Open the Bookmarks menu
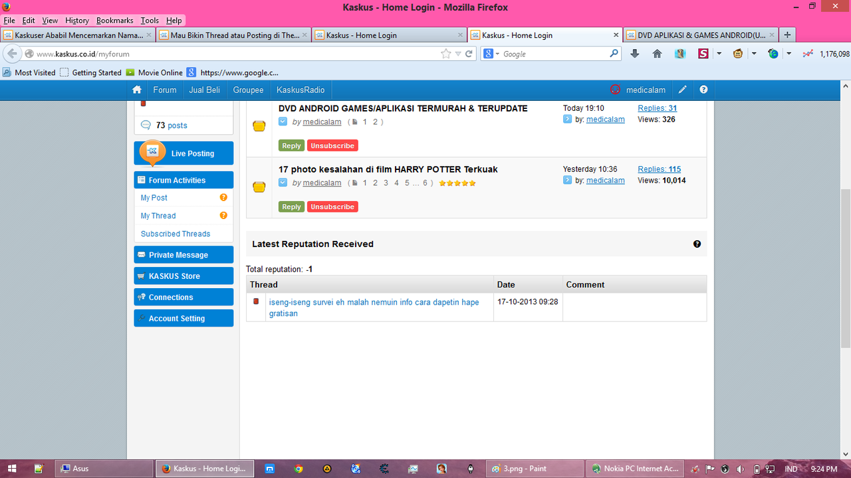Screen dimensions: 851x478 tap(115, 21)
